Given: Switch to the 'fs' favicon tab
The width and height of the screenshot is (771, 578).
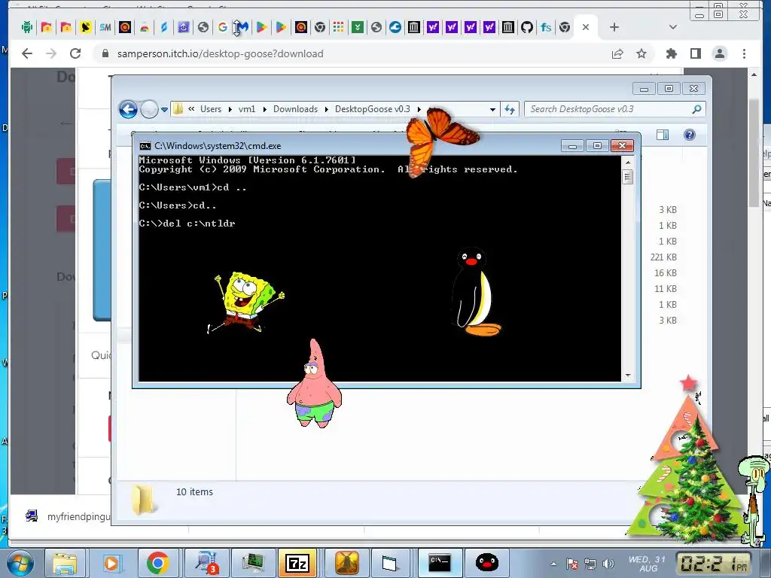Looking at the screenshot, I should [x=546, y=28].
